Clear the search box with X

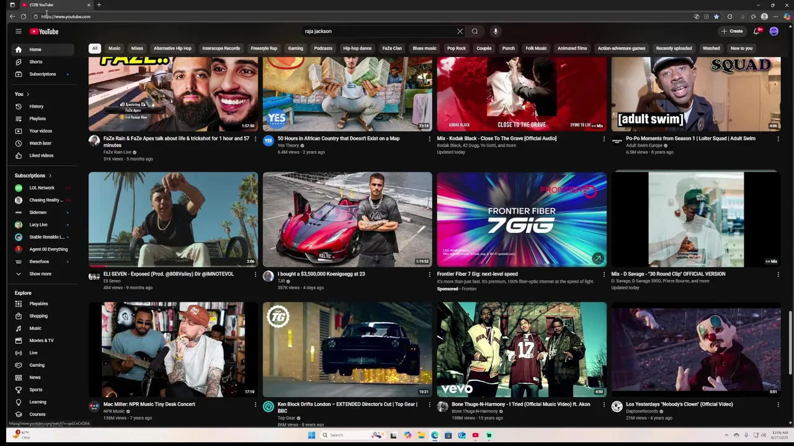click(x=460, y=31)
